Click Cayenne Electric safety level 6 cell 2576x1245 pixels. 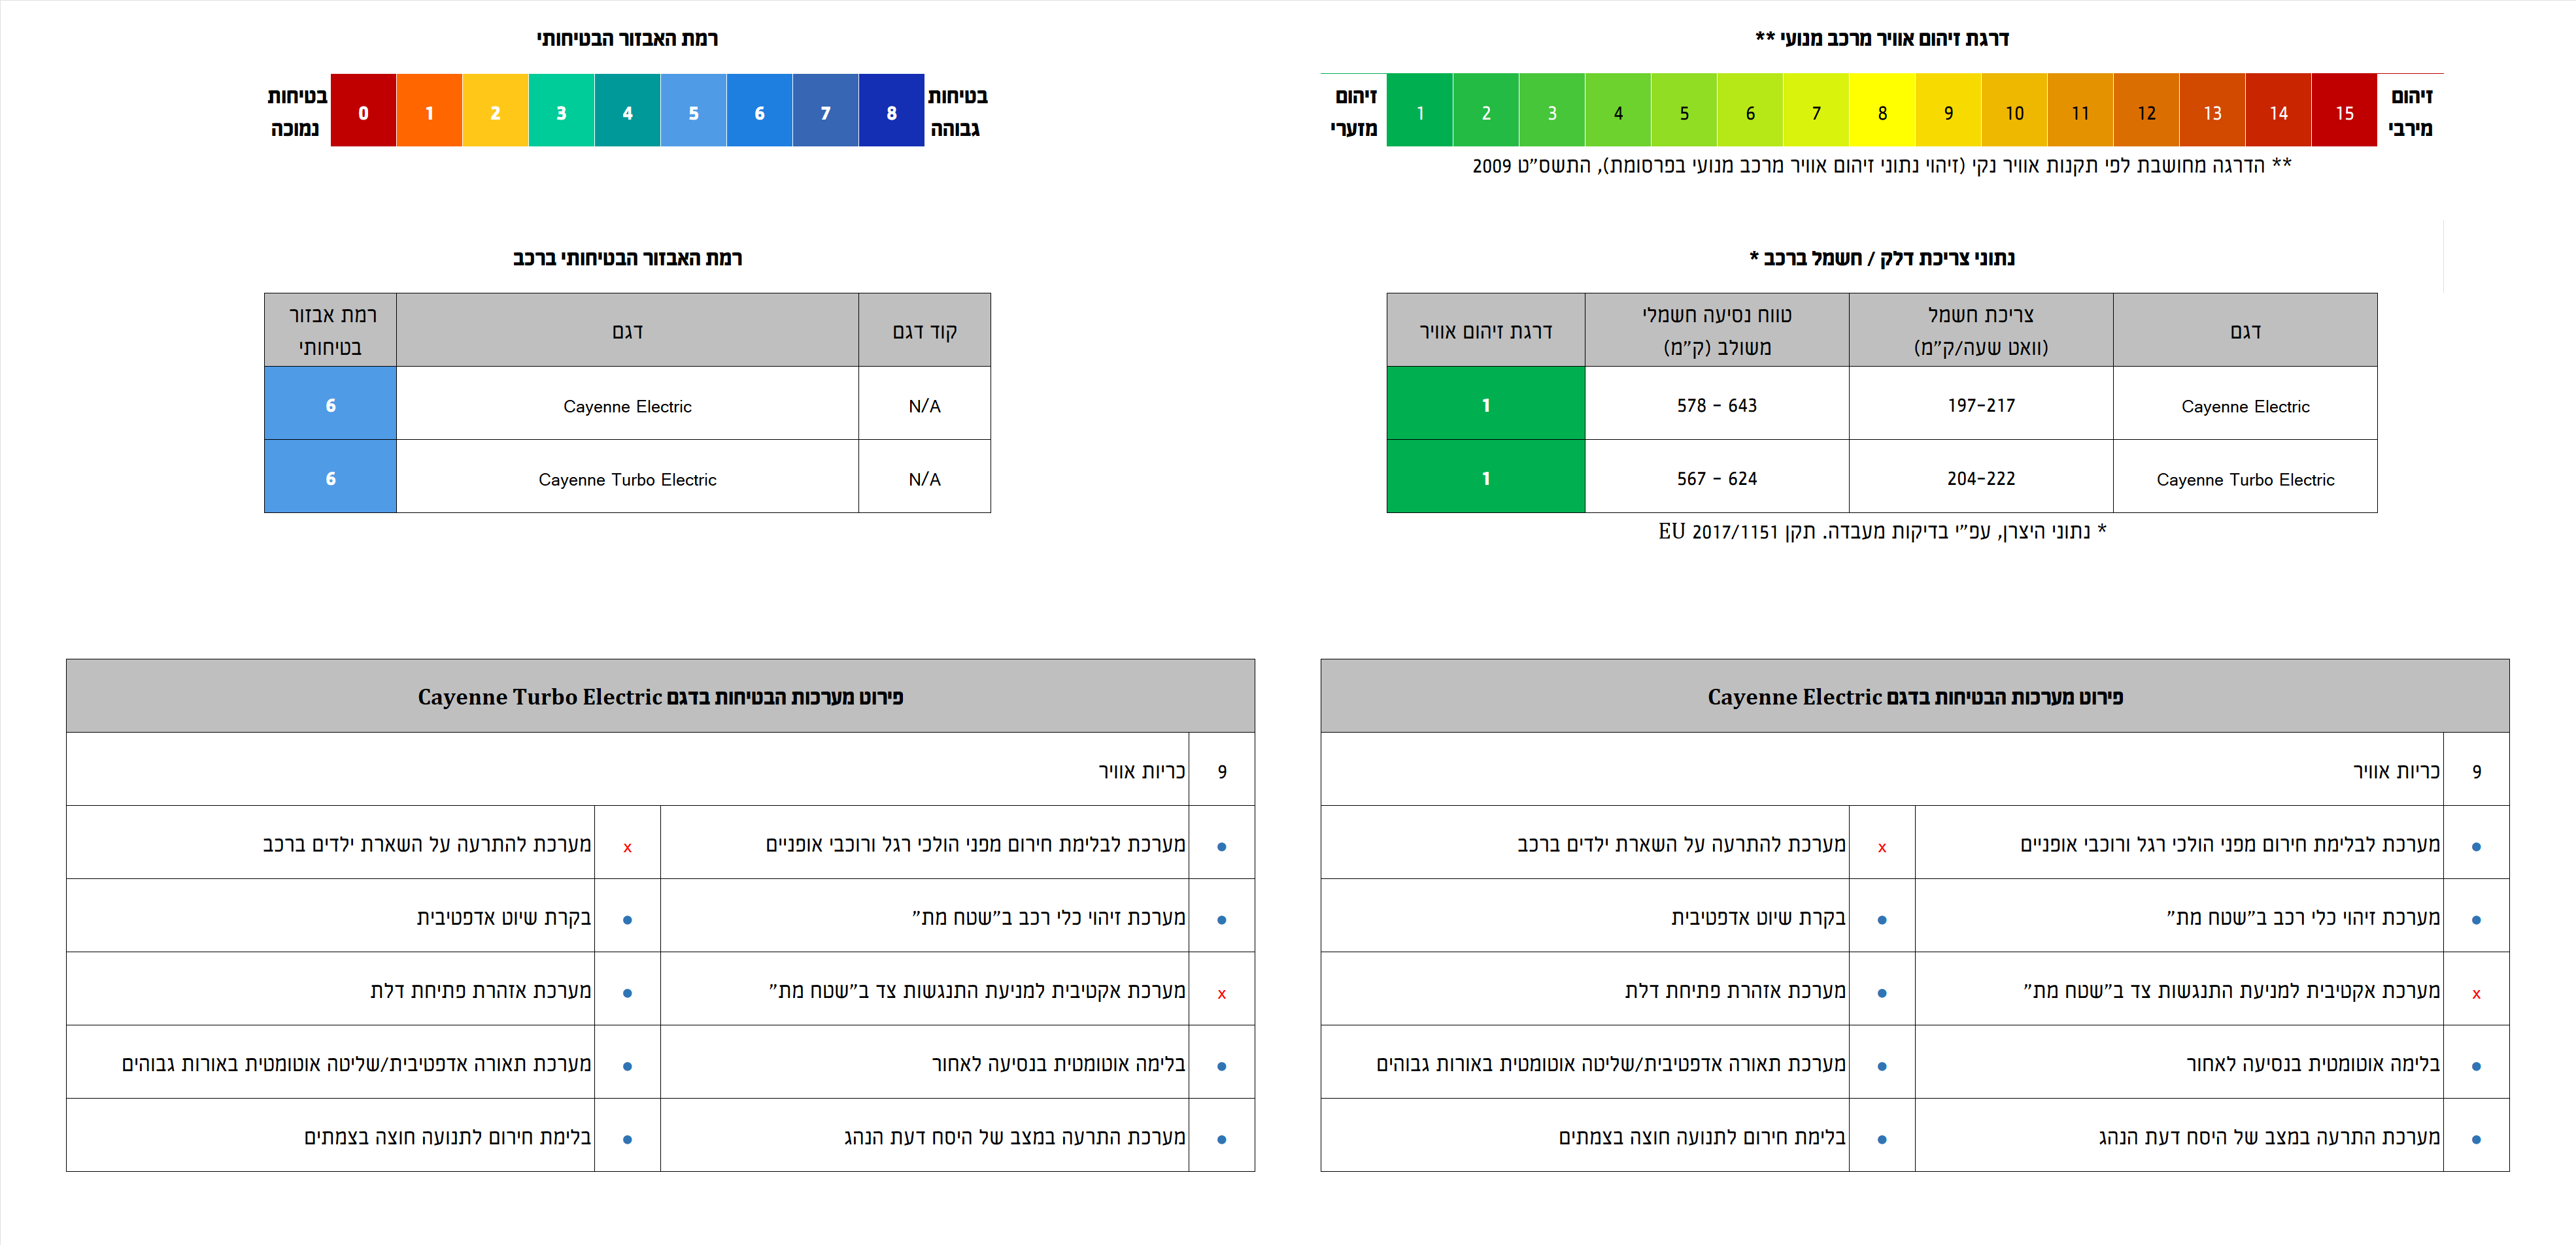[x=330, y=405]
